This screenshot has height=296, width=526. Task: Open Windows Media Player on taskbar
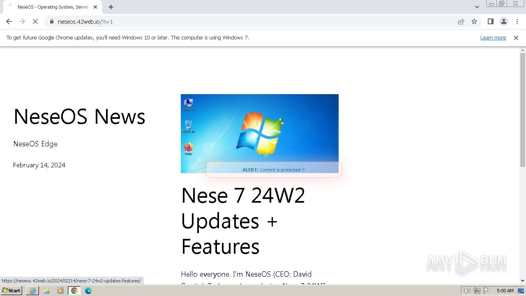(x=60, y=291)
